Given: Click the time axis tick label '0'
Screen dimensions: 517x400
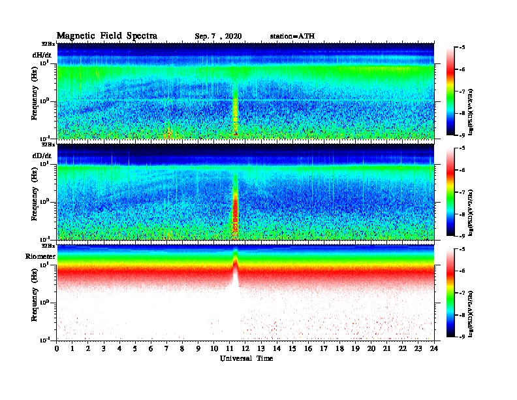Looking at the screenshot, I should point(57,349).
